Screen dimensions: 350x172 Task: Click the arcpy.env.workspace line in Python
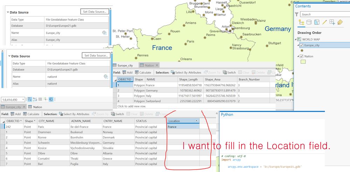265,167
